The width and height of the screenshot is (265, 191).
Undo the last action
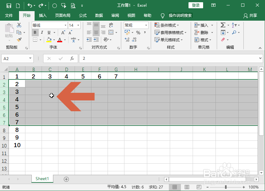pos(30,6)
